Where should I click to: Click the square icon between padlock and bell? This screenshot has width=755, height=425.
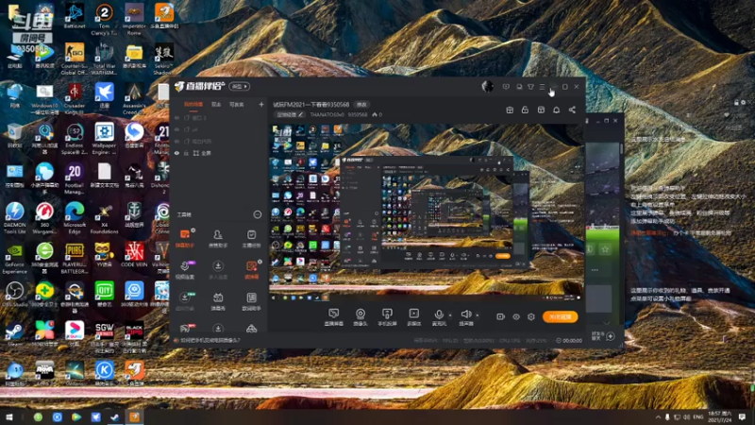pyautogui.click(x=541, y=110)
